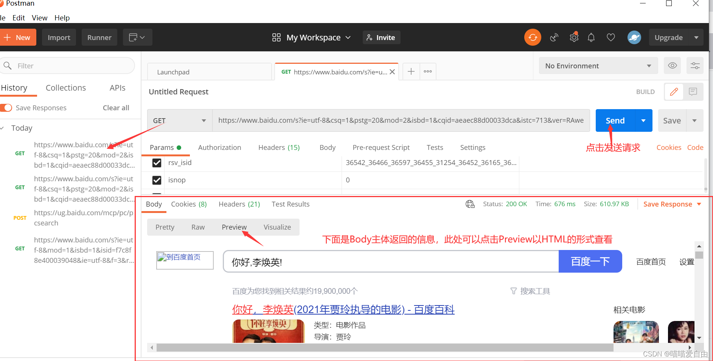The width and height of the screenshot is (713, 361).
Task: Open the comments icon beside BUILD
Action: [693, 92]
